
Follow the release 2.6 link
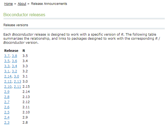pos(7,107)
